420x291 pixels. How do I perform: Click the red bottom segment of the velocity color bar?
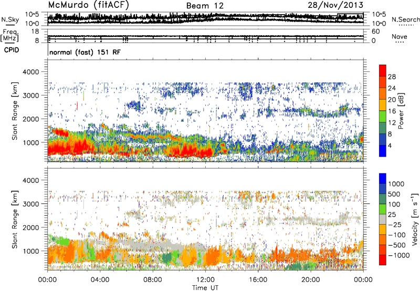point(383,260)
